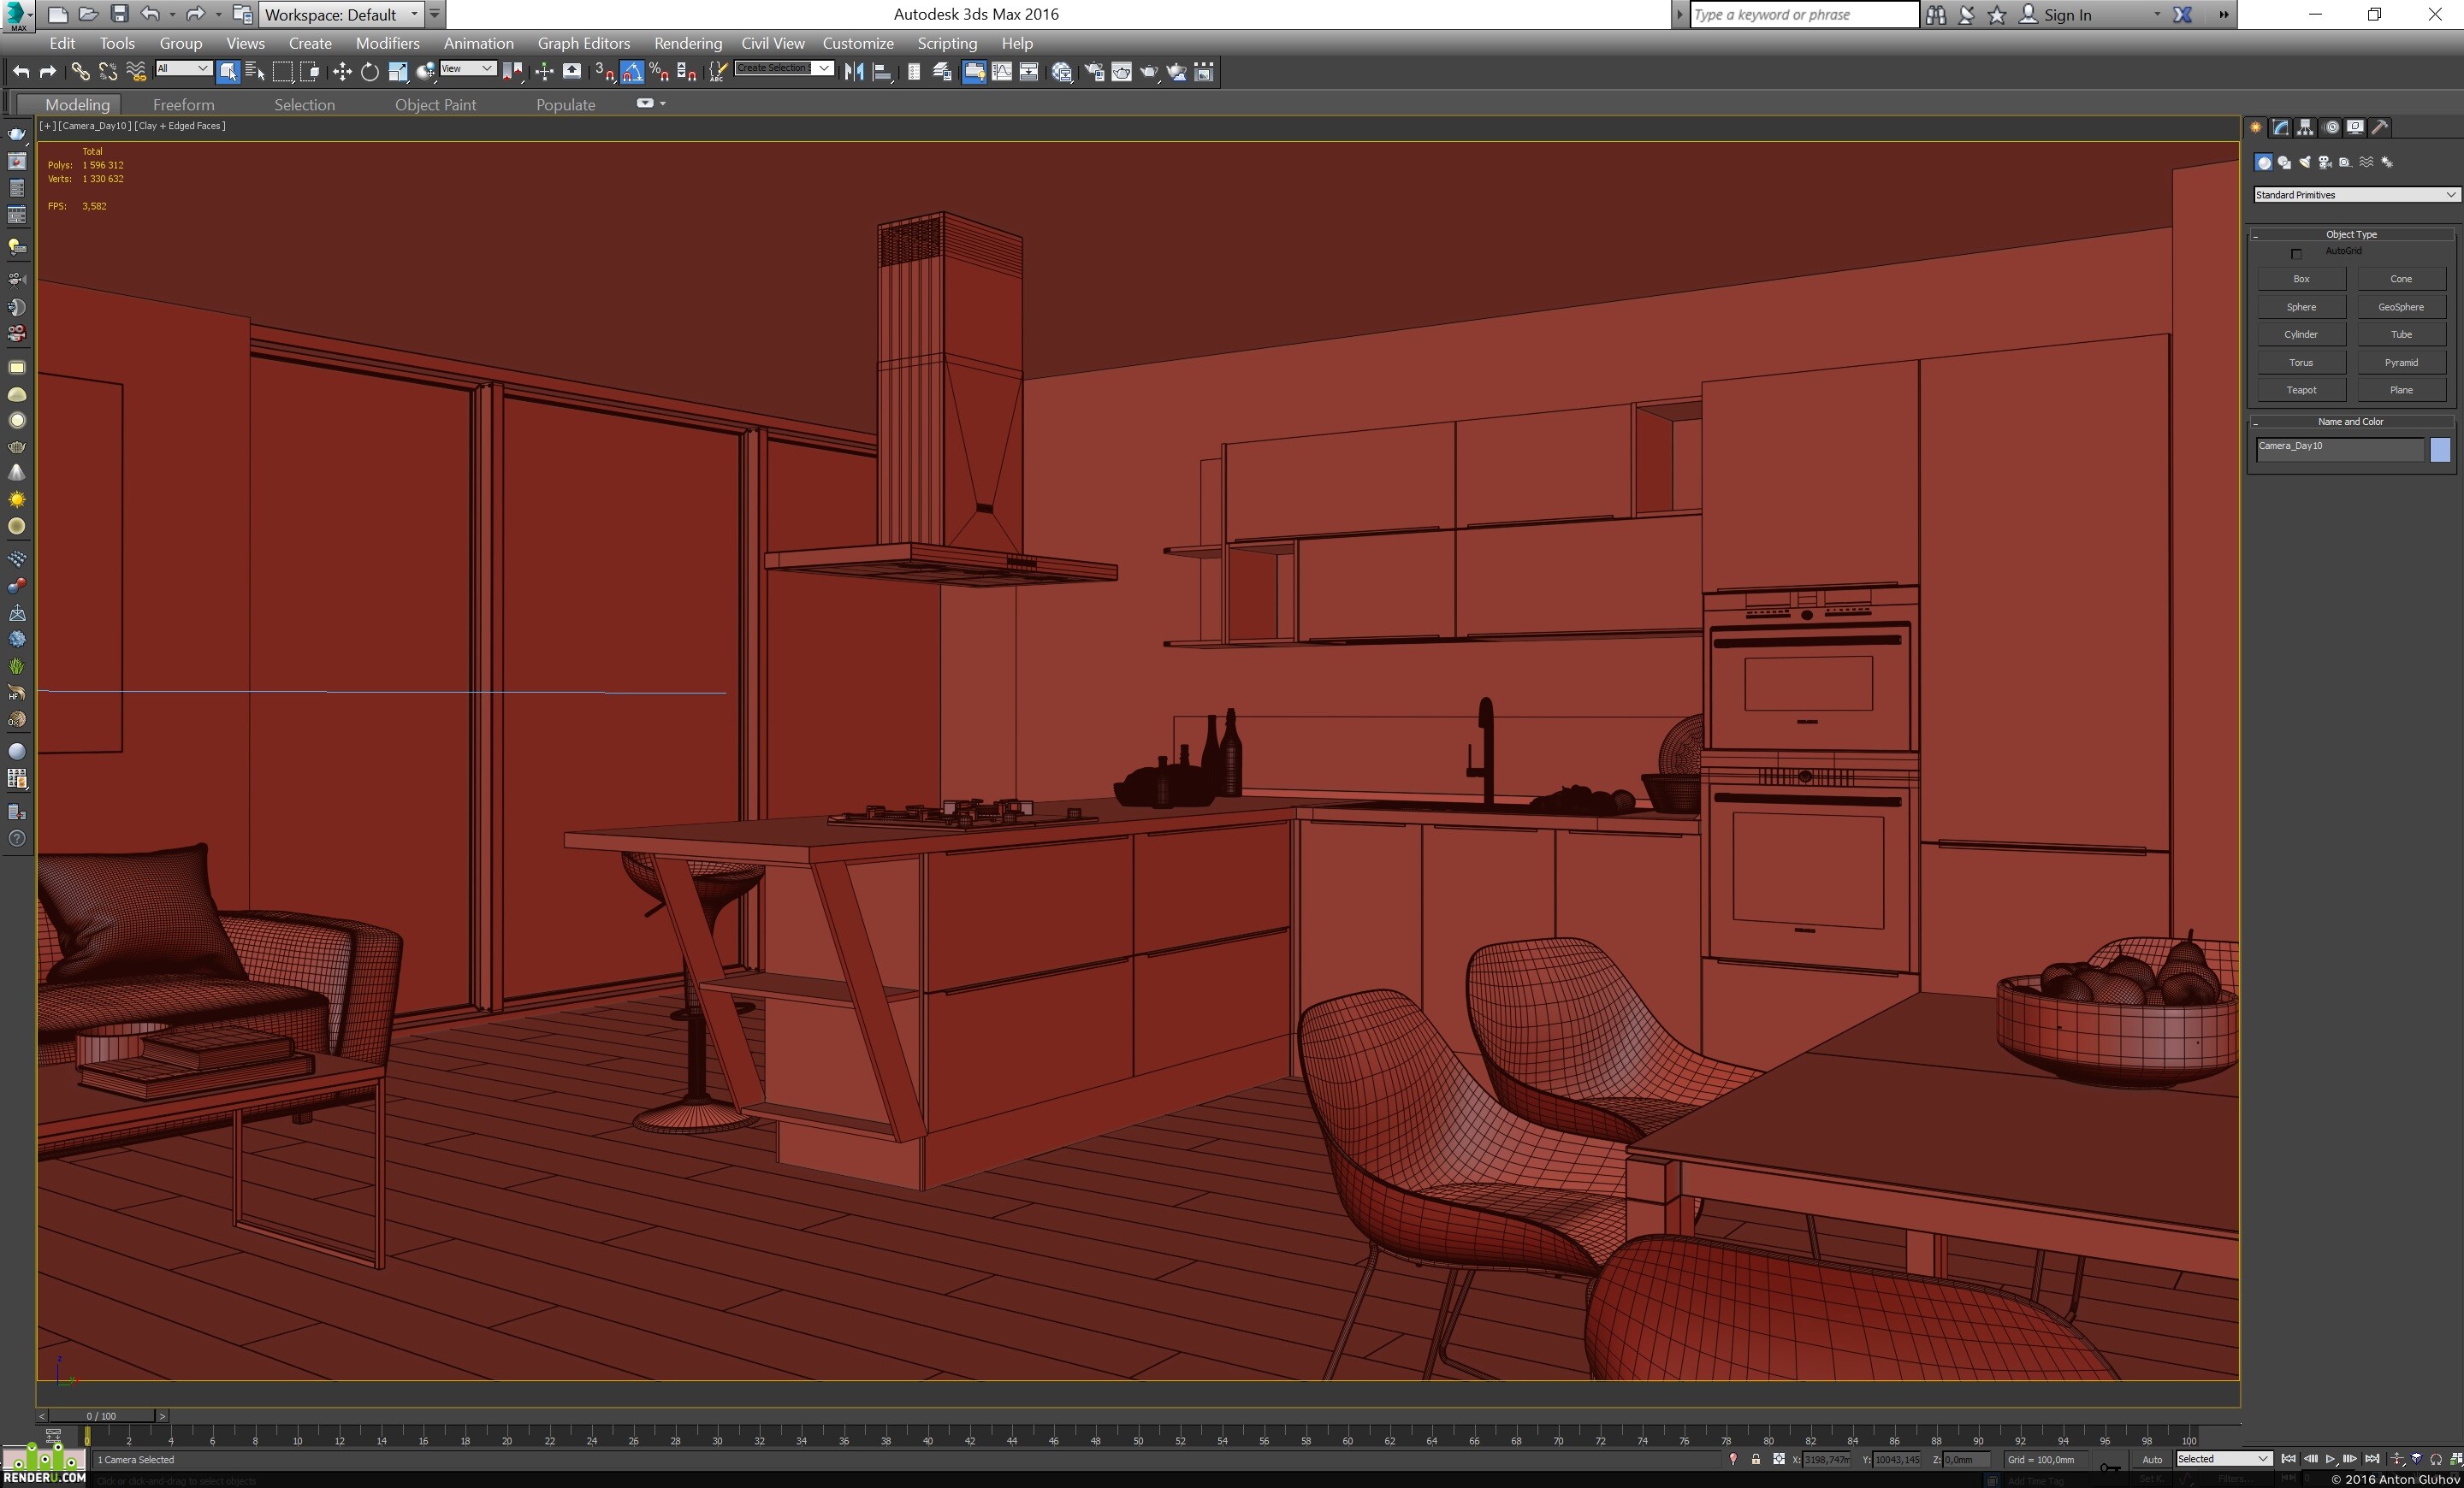Select the Rotate tool in main toolbar
This screenshot has width=2464, height=1488.
click(369, 72)
